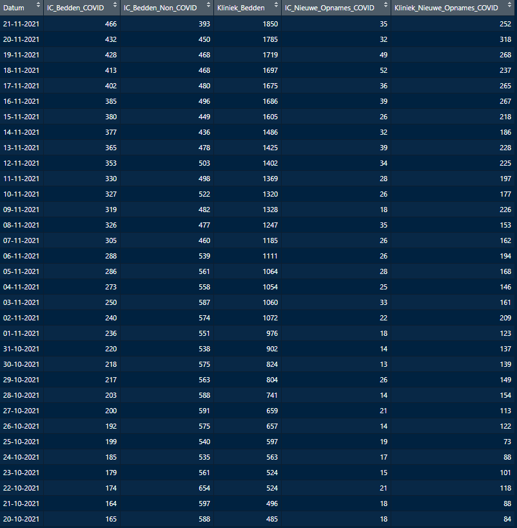The image size is (517, 528).
Task: Click the date cell 20-10-2021
Action: pyautogui.click(x=21, y=520)
